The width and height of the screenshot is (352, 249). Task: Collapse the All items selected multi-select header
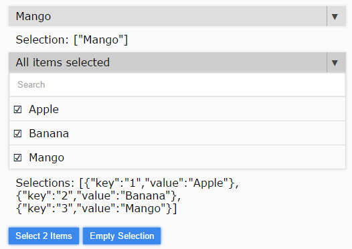(177, 62)
